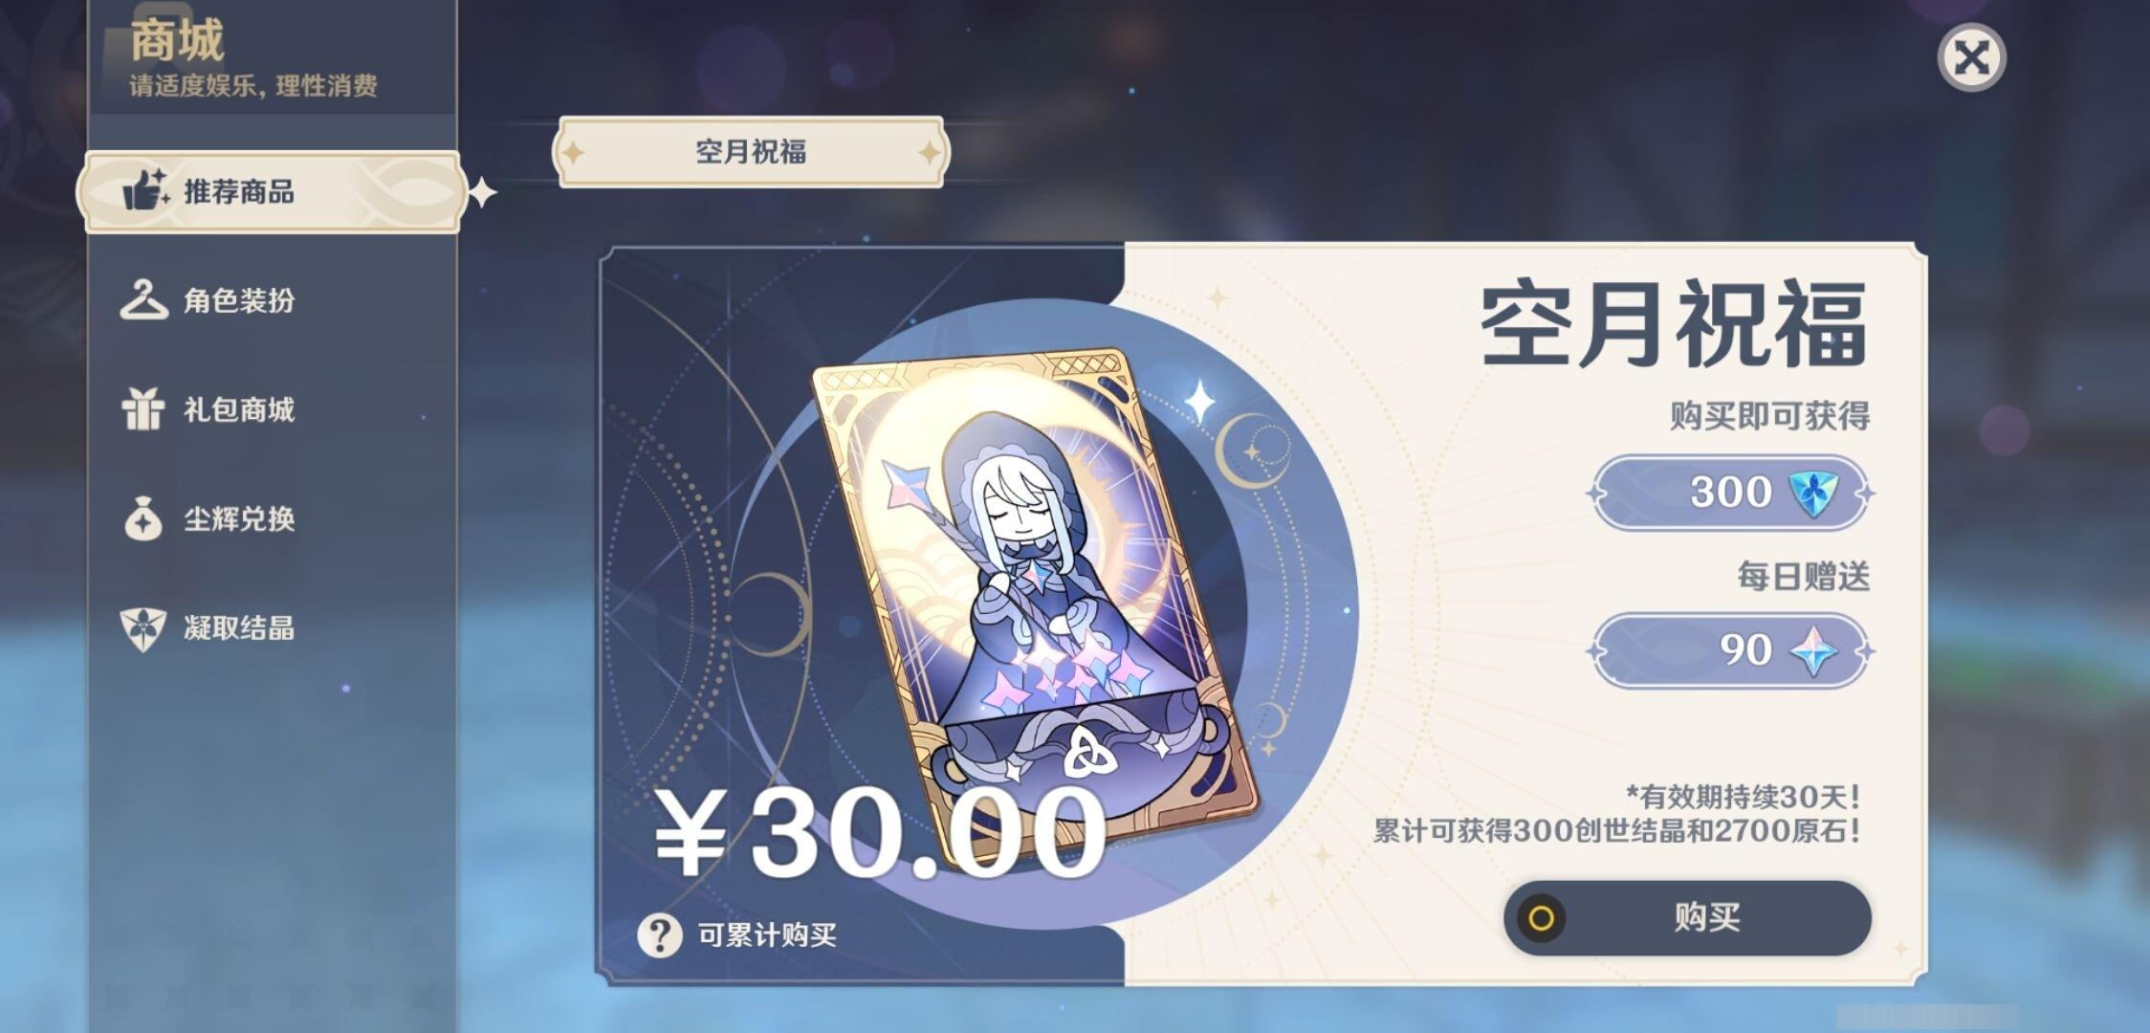
Task: Click the crystal shield icon for 凝取结晶
Action: click(x=143, y=628)
